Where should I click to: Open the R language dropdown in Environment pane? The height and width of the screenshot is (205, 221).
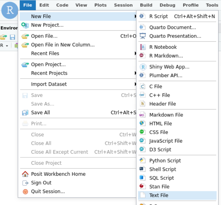[4, 45]
